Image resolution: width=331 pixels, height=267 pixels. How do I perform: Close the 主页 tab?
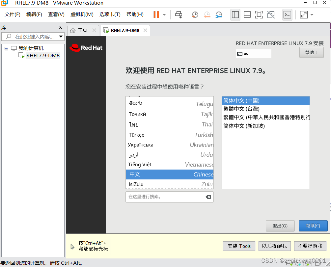95,30
